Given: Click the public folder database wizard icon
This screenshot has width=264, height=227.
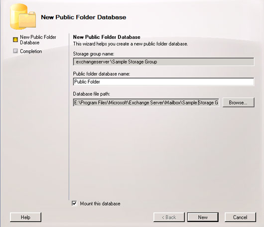Looking at the screenshot, I should 23,16.
